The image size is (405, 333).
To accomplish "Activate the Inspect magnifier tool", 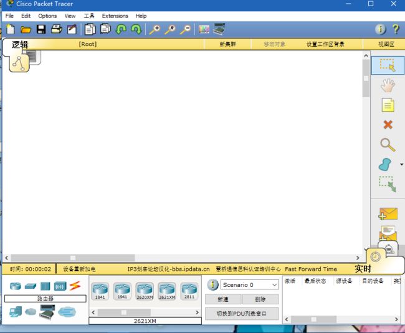I will pyautogui.click(x=388, y=144).
